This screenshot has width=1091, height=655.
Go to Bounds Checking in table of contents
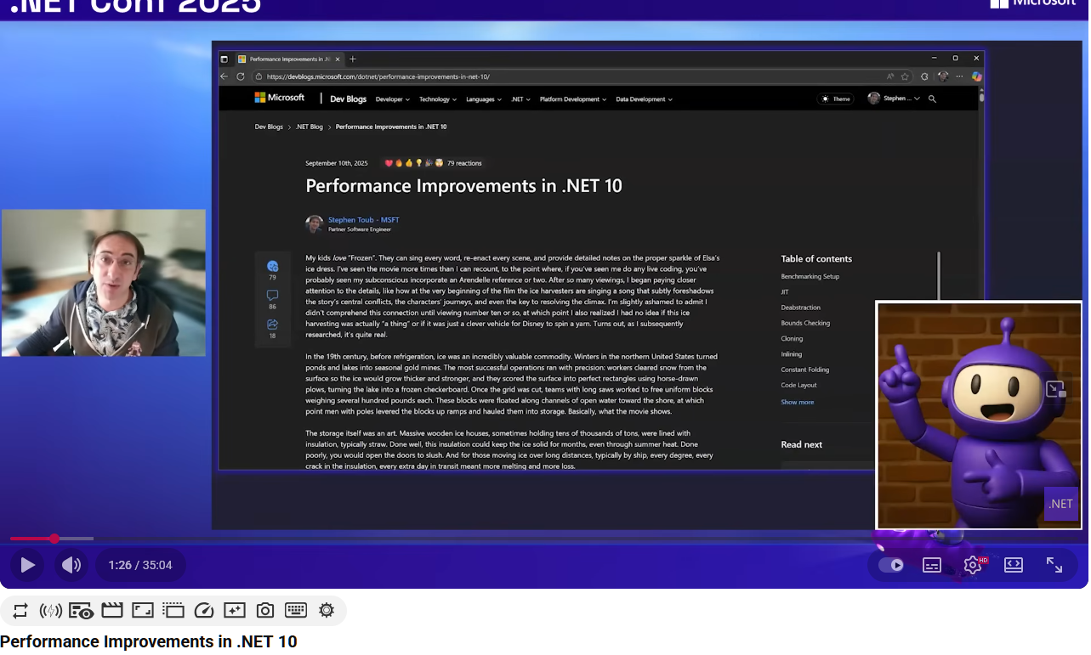pos(805,323)
